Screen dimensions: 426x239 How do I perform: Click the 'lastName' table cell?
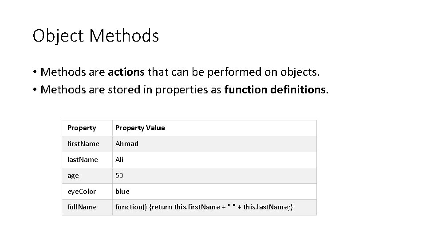tap(87, 160)
